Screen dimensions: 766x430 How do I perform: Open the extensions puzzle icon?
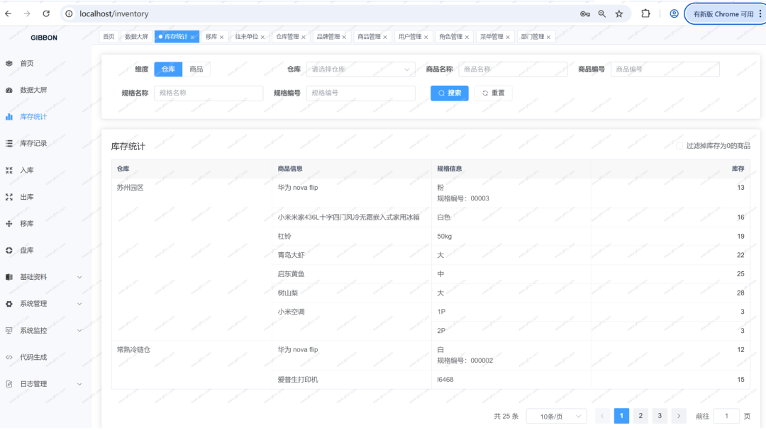pyautogui.click(x=645, y=13)
